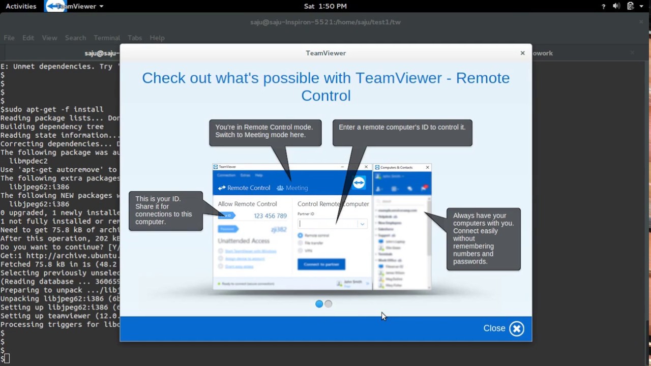Open the terminal View menu
651x366 pixels.
[x=49, y=38]
